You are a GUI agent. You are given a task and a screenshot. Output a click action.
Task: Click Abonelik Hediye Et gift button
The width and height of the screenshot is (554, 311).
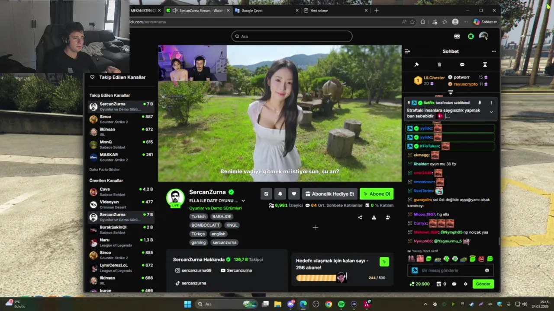point(330,194)
